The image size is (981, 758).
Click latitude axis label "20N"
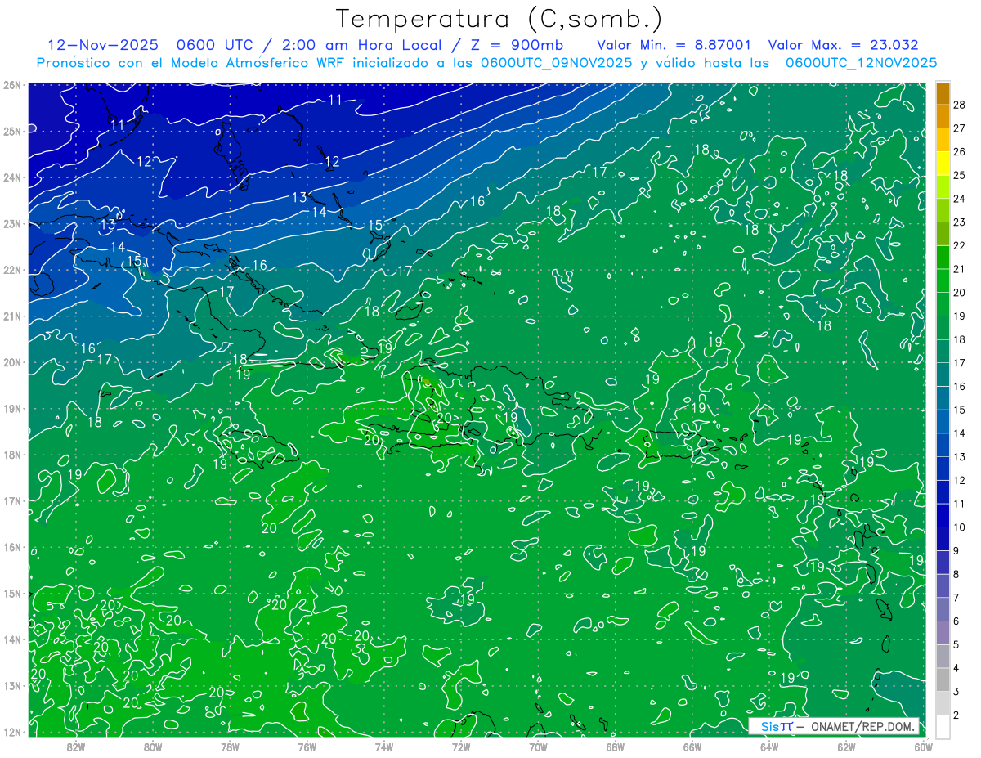12,362
